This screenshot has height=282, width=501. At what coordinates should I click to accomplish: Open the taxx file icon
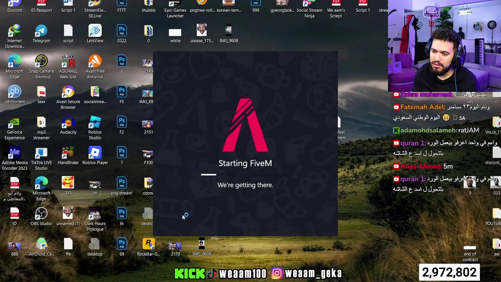41,95
